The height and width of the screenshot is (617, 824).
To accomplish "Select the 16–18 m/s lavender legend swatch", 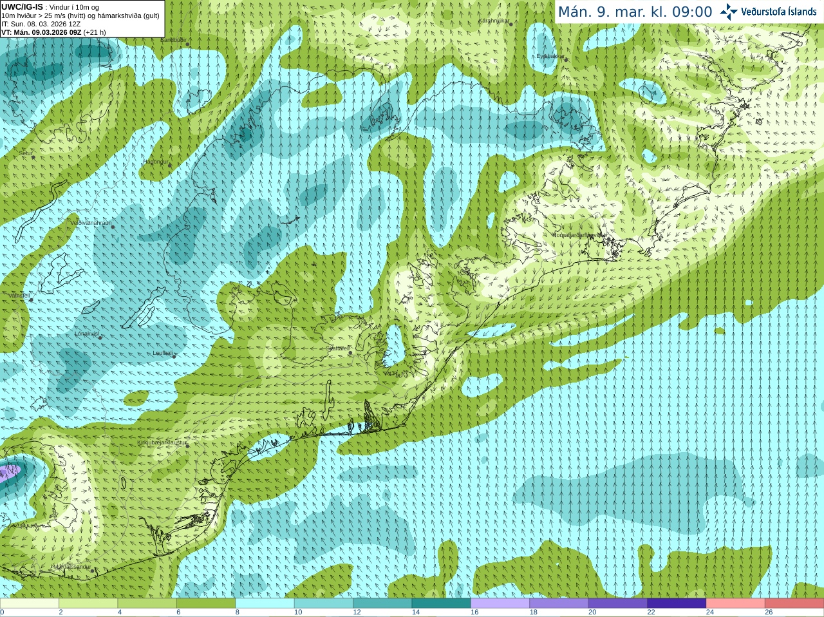I will coord(500,603).
